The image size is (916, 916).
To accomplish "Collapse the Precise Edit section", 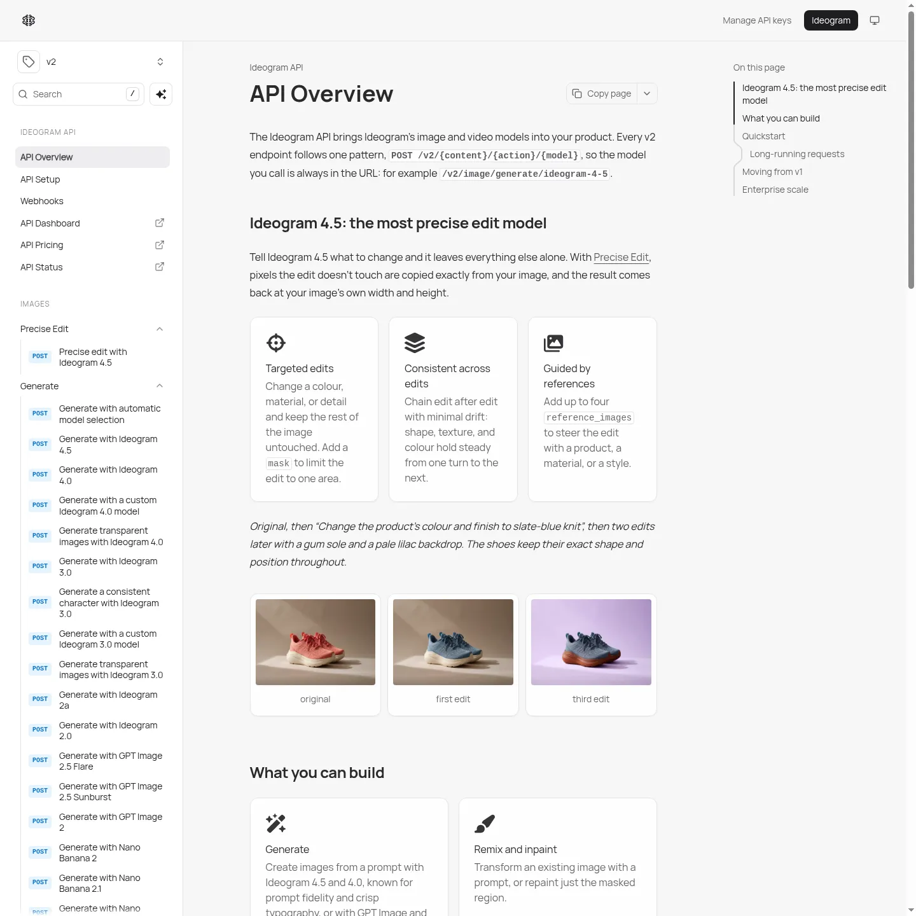I will (160, 329).
